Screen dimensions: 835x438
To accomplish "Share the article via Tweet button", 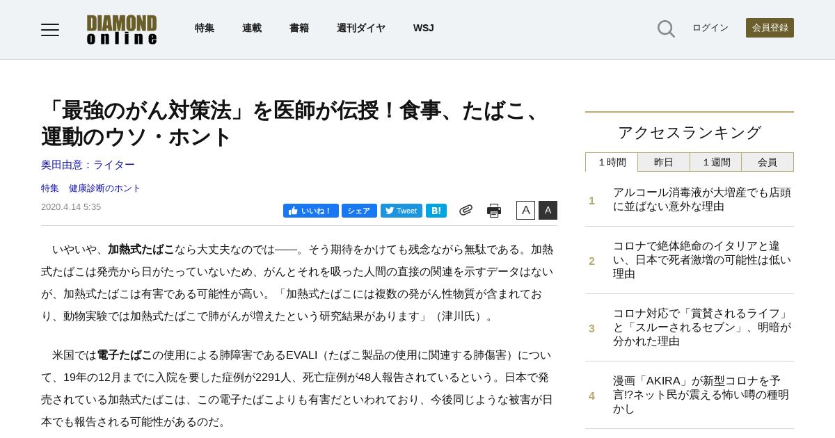I will coord(401,211).
